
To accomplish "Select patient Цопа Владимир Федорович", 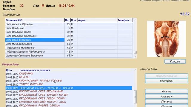I will [x=35, y=36].
